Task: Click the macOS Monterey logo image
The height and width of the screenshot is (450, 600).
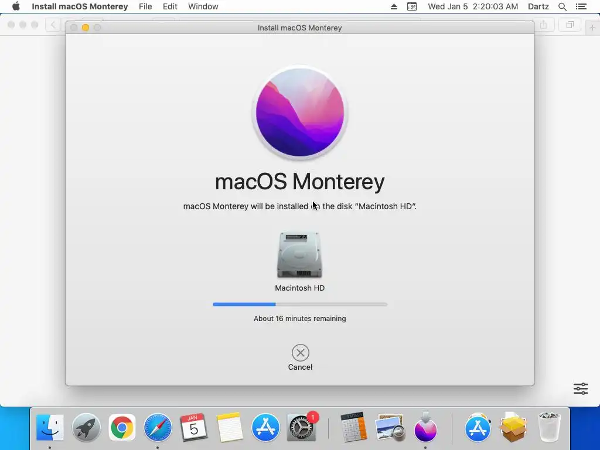Action: [x=300, y=112]
